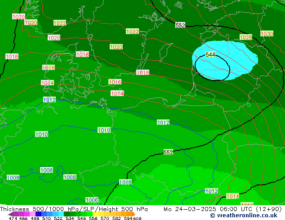Click the orange right arrow tip of legend

[134, 214]
